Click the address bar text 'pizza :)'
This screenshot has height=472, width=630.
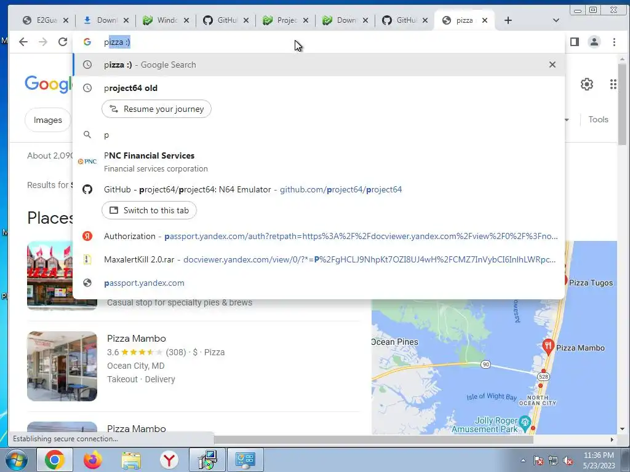(x=117, y=42)
